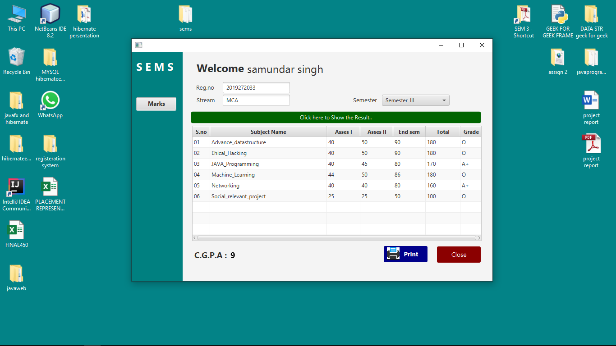Open the Semester selection dropdown
Viewport: 616px width, 346px height.
tap(444, 100)
